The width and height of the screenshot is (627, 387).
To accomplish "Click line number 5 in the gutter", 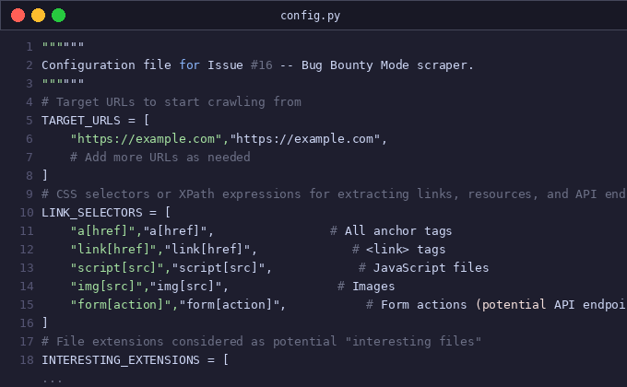I will click(x=30, y=121).
